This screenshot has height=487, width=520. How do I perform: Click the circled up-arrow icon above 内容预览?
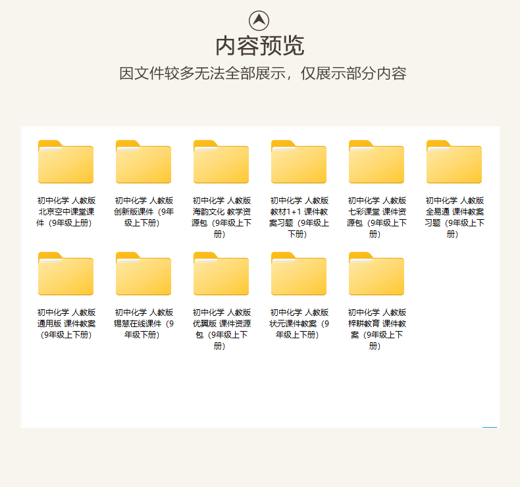pos(259,20)
